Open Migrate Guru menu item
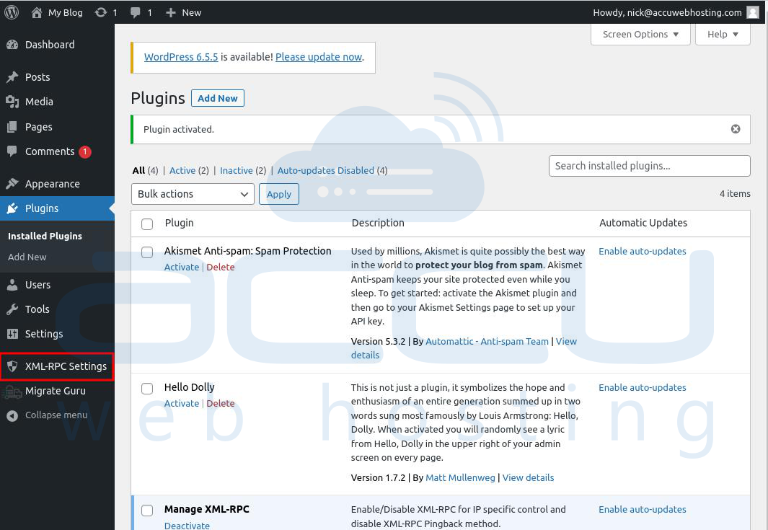The height and width of the screenshot is (530, 768). [x=57, y=391]
